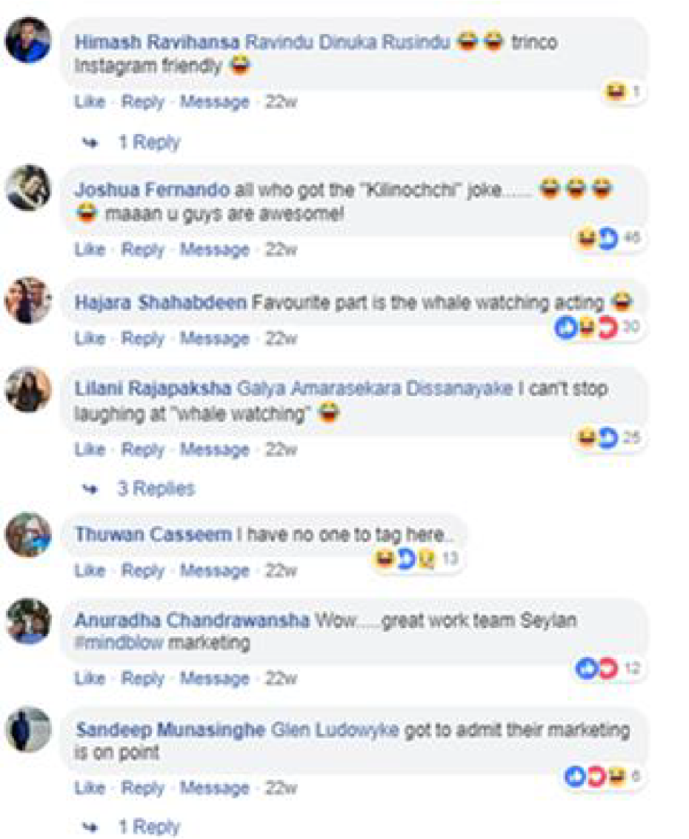
Task: Reply to Hajara Shahabdeen's comment
Action: pos(142,338)
